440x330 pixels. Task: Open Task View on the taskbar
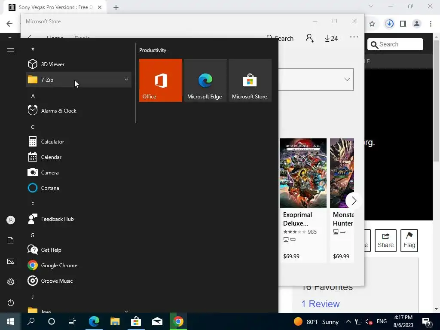(72, 321)
